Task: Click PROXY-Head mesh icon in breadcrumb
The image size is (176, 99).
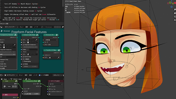Action: (x=11, y=79)
